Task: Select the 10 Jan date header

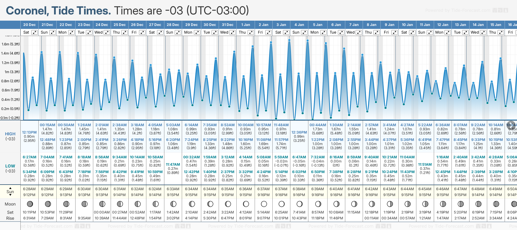Action: [407, 25]
